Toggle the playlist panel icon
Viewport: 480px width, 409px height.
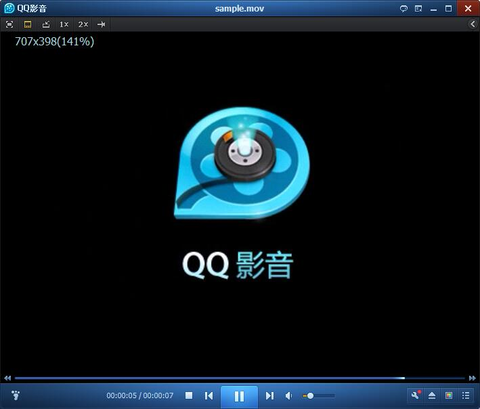(466, 395)
